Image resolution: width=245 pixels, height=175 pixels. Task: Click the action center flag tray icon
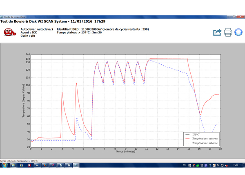pos(218,165)
